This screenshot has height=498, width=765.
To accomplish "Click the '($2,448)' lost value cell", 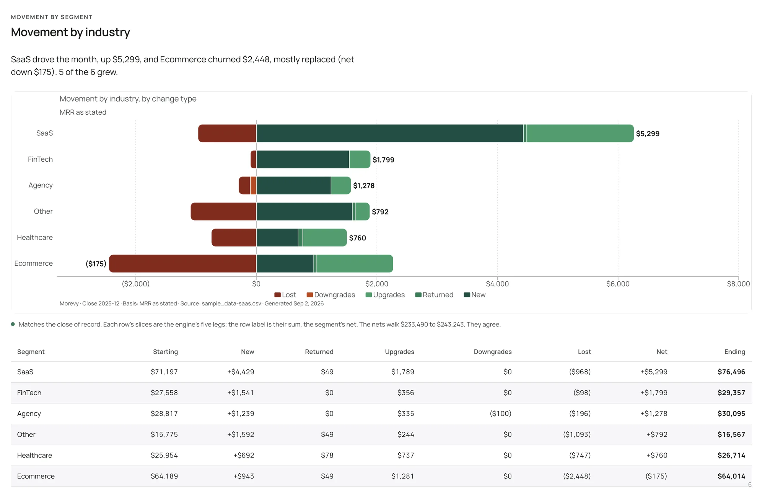I will point(577,476).
